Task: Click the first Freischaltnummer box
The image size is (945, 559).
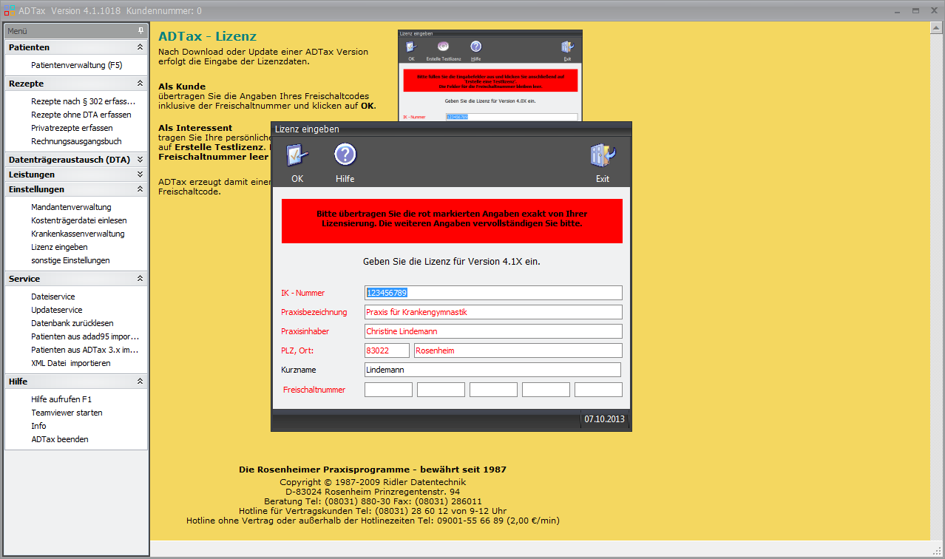Action: (388, 390)
